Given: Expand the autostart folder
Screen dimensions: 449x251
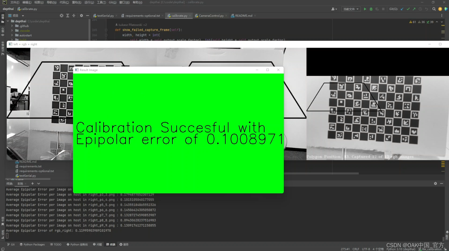Looking at the screenshot, I should [x=12, y=35].
